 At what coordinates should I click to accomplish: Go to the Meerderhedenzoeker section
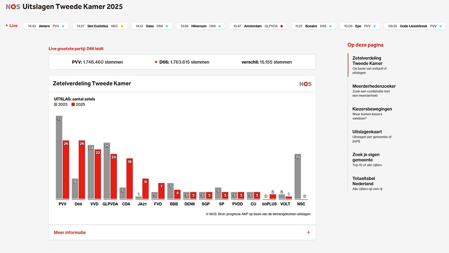(x=374, y=86)
